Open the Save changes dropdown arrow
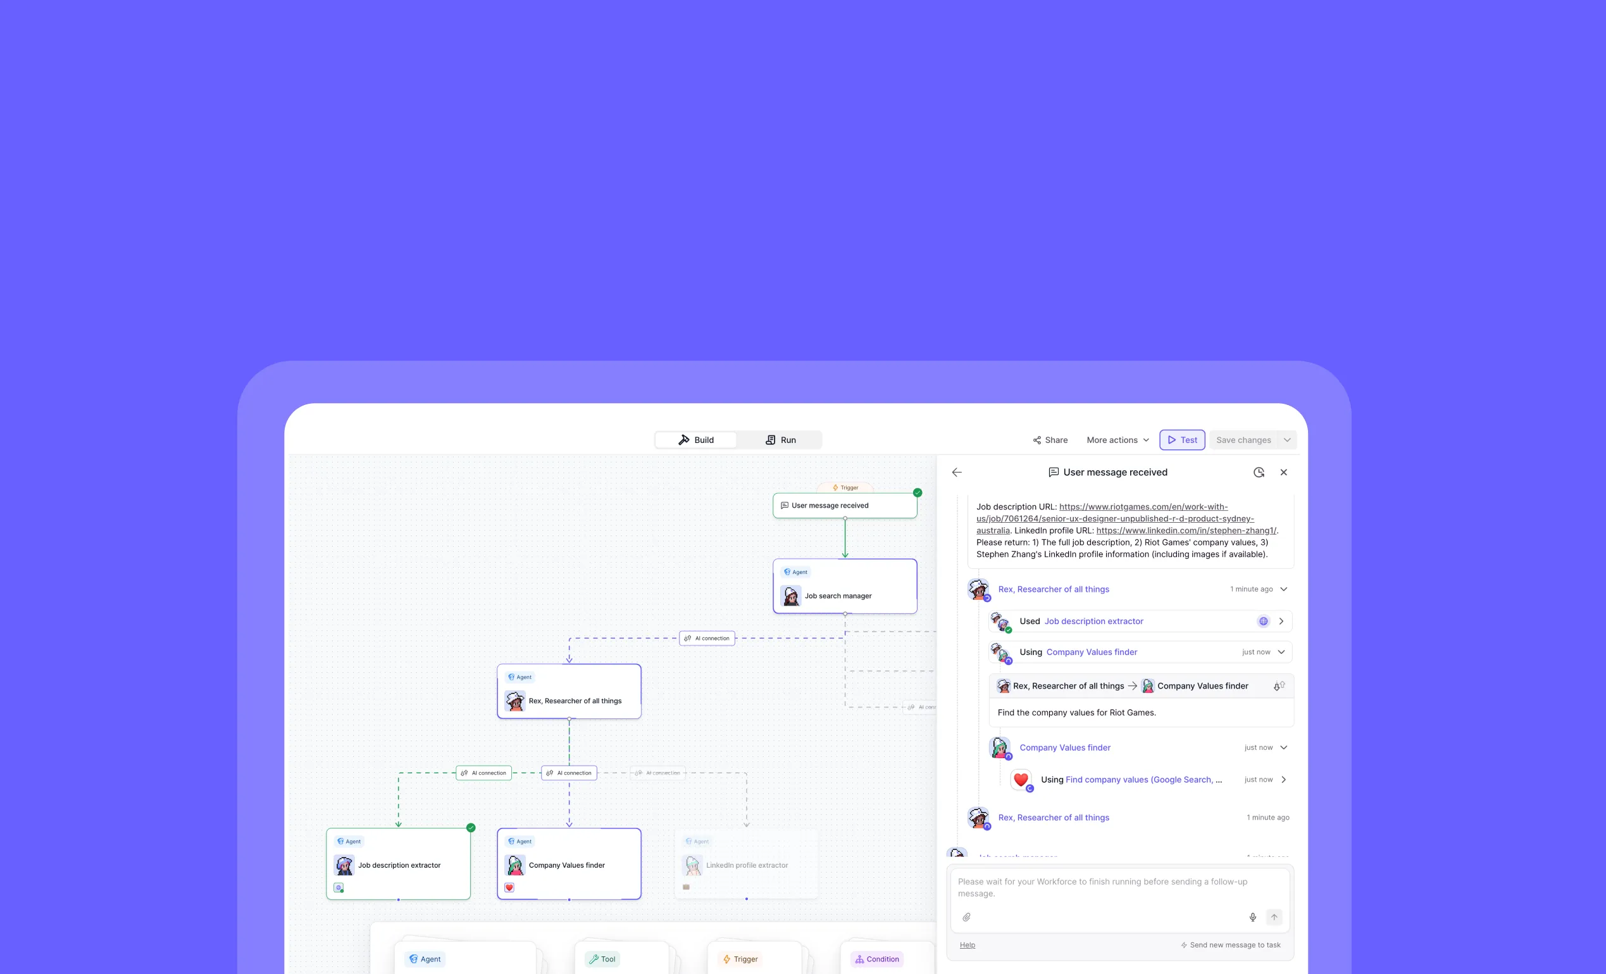1606x974 pixels. [1287, 440]
